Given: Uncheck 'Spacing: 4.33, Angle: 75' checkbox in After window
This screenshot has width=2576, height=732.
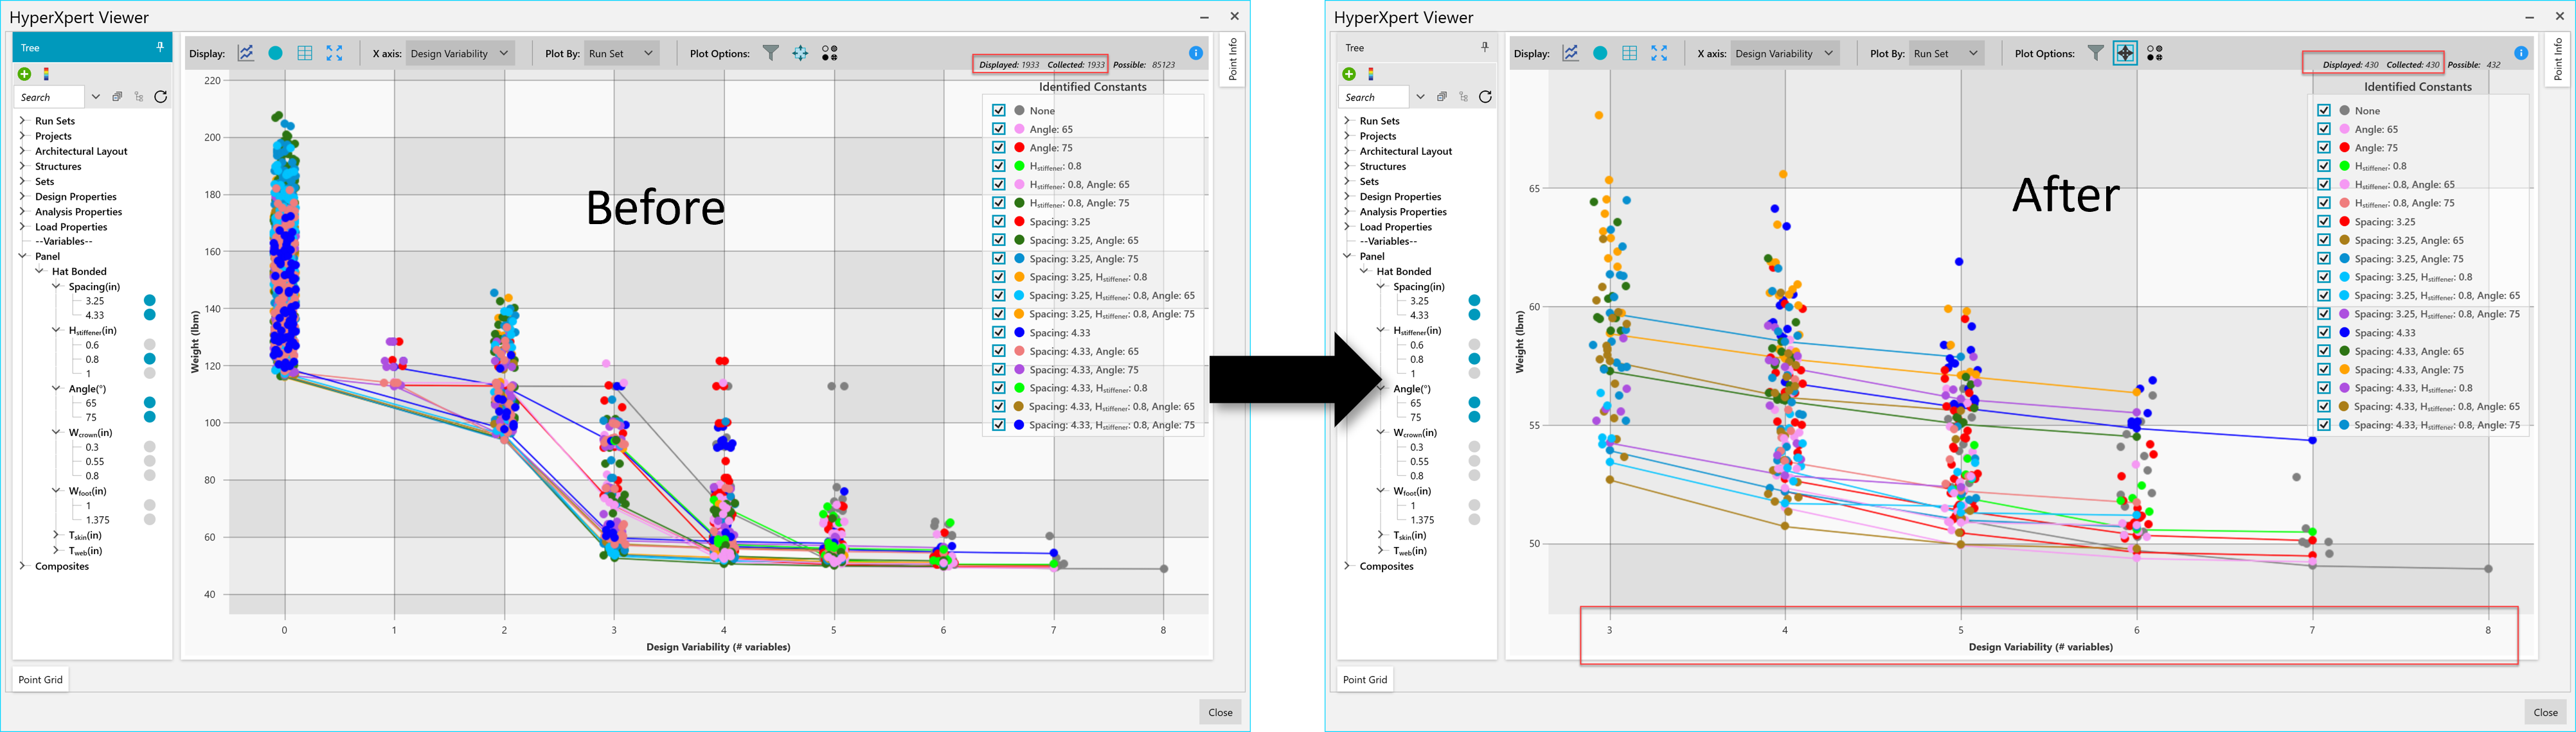Looking at the screenshot, I should (2324, 369).
